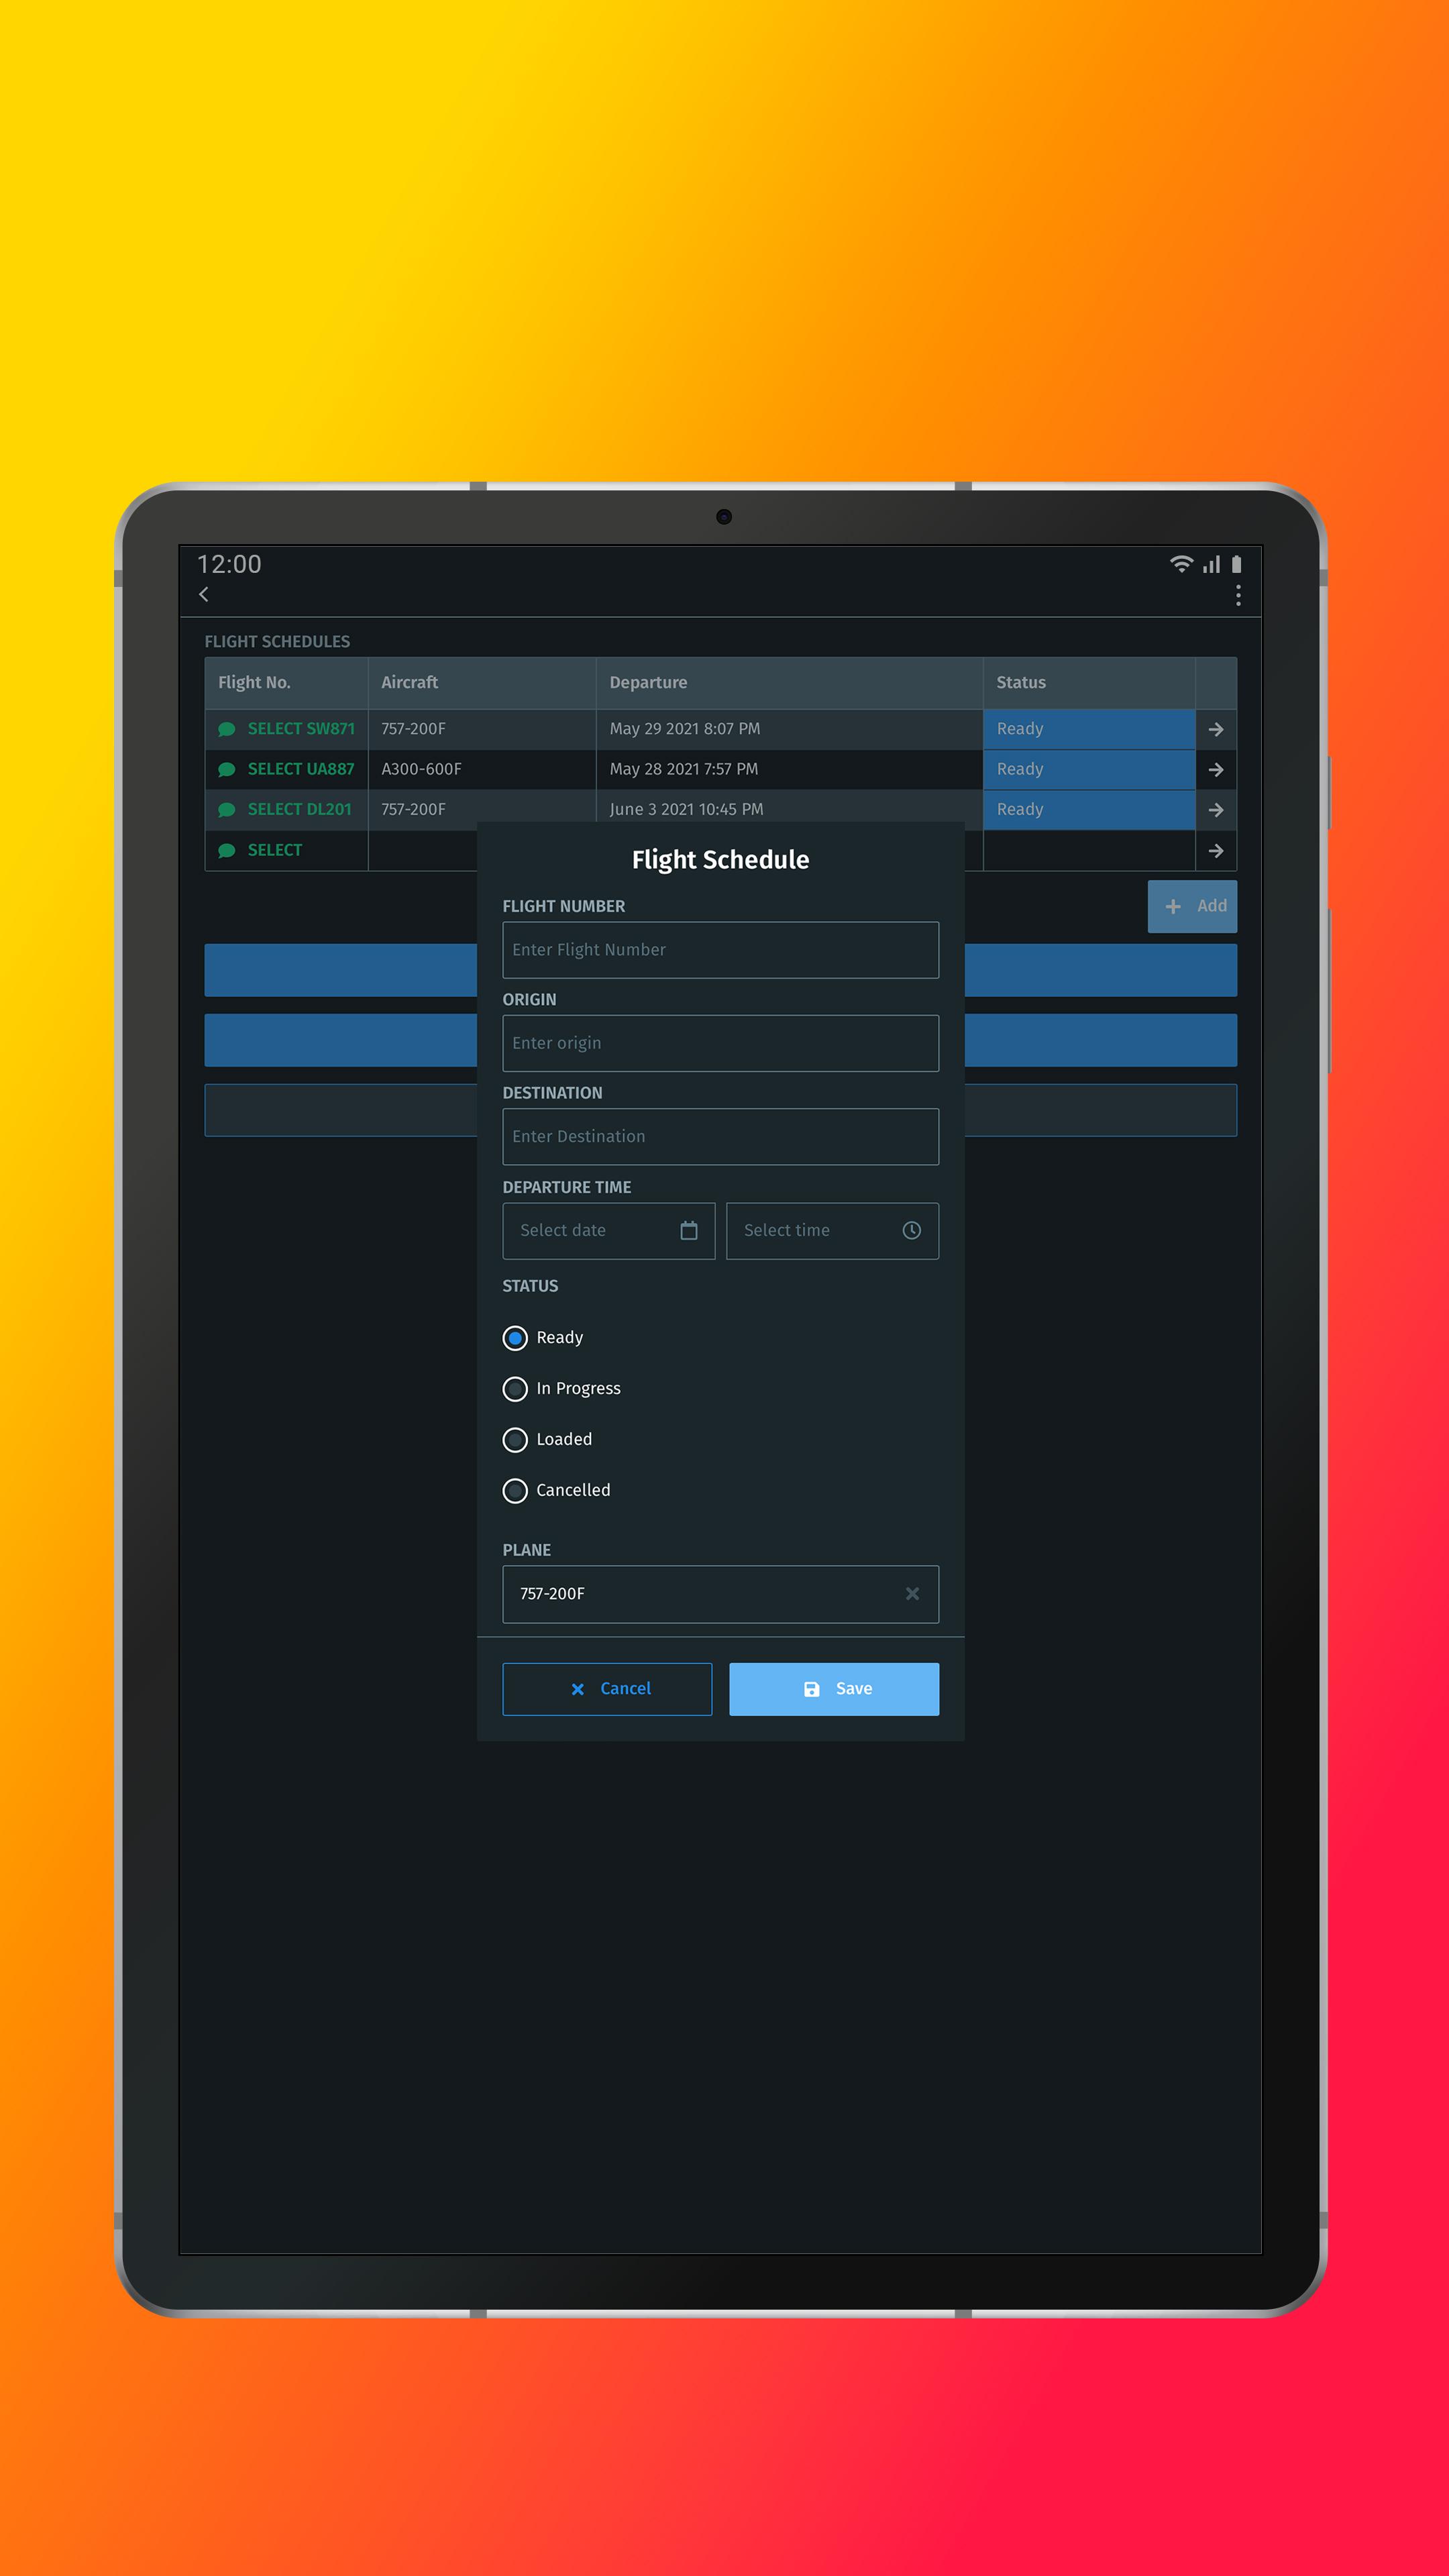Tap the chat bubble icon for SW871
Viewport: 1449px width, 2576px height.
pos(227,729)
